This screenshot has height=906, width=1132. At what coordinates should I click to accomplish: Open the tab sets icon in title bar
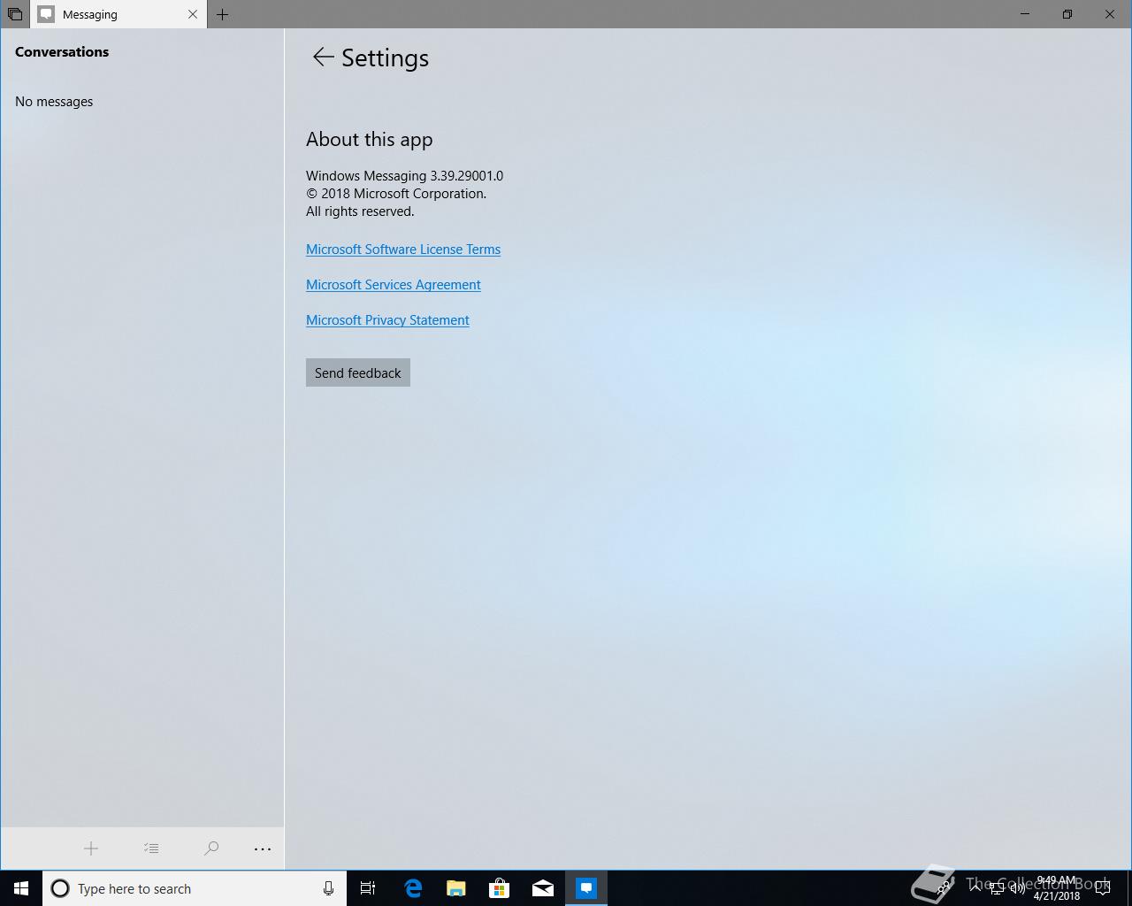tap(15, 14)
